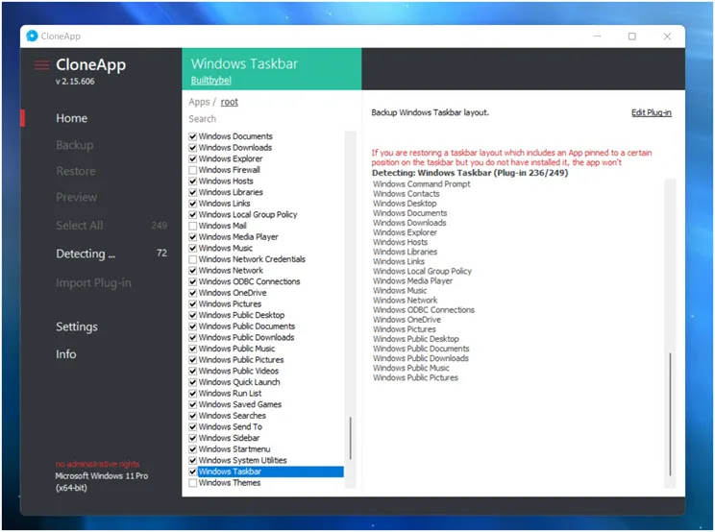Open Backup from the sidebar

74,145
